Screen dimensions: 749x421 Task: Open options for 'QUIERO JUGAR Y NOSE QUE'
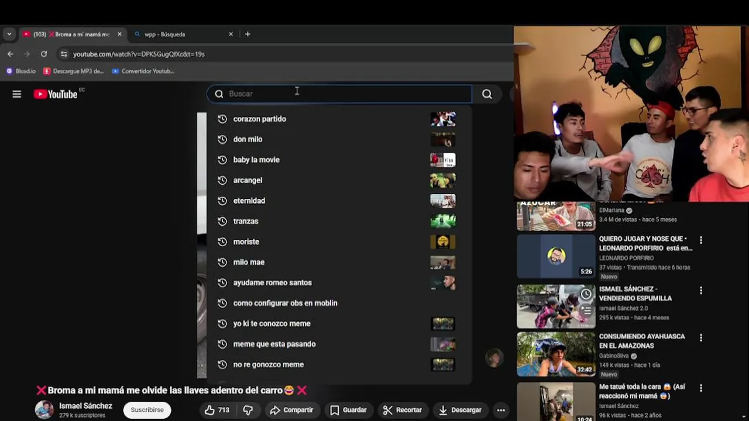[700, 240]
